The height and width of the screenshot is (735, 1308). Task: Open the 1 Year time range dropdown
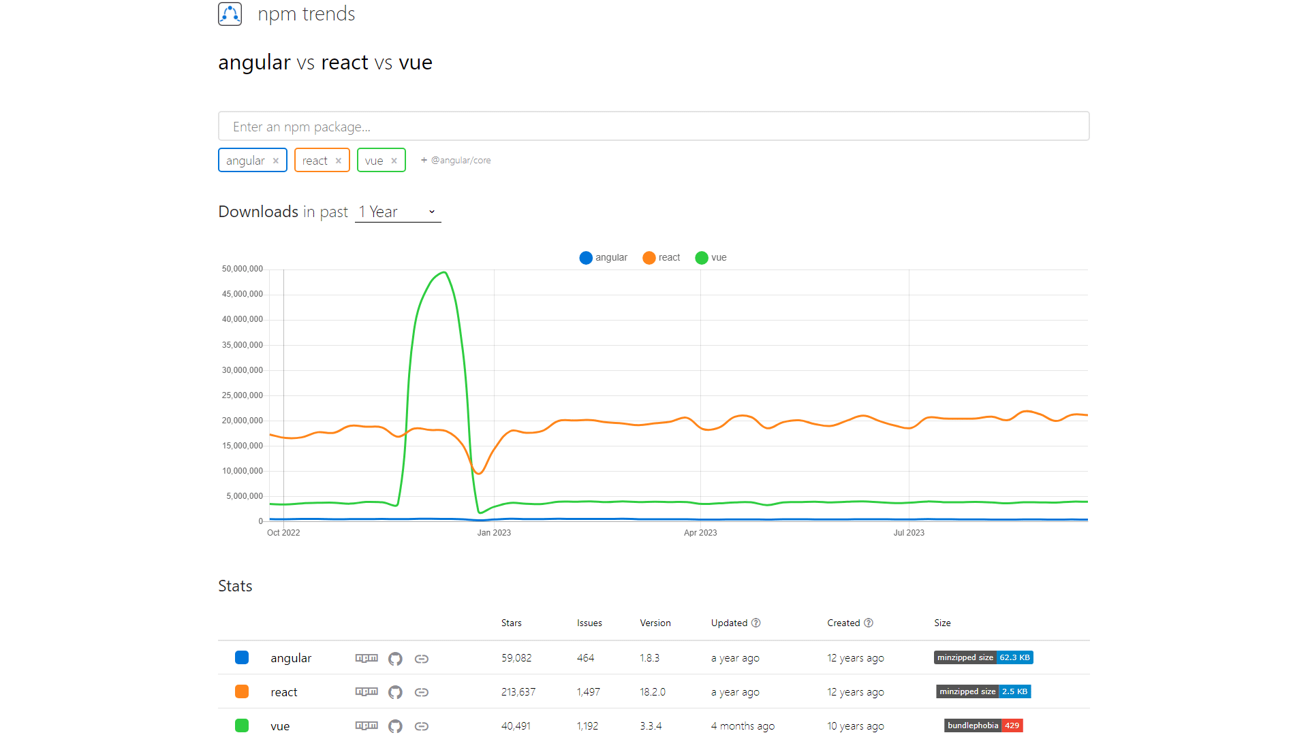pos(398,212)
